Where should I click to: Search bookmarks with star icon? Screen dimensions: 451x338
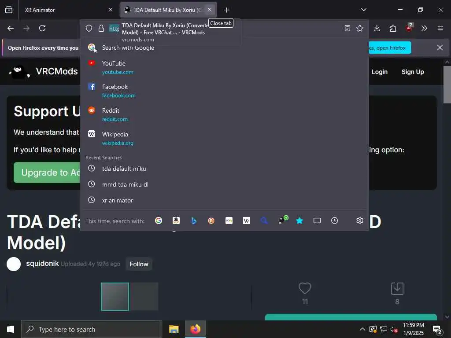coord(299,220)
